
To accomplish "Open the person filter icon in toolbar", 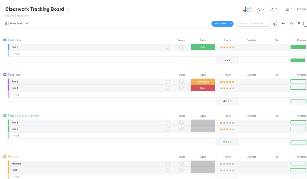I will tap(275, 24).
